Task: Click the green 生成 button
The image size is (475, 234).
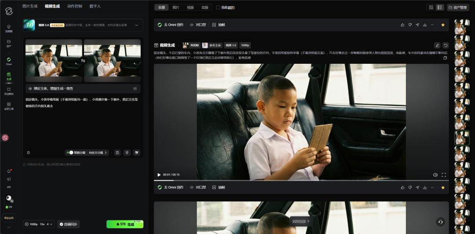Action: [x=125, y=224]
